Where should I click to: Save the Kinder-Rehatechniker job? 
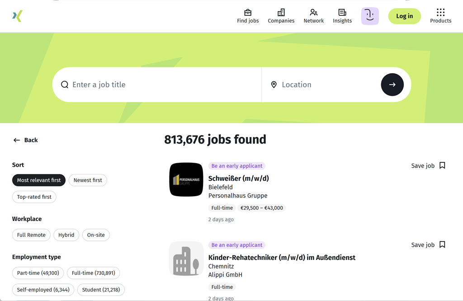tap(442, 245)
